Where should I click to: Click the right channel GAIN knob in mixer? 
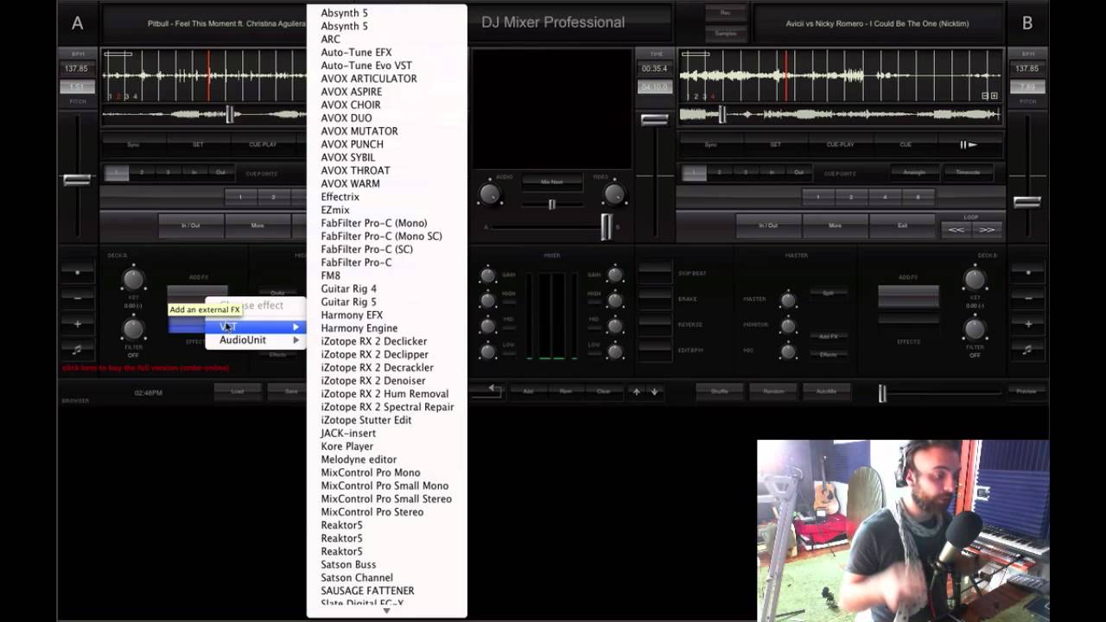coord(615,276)
